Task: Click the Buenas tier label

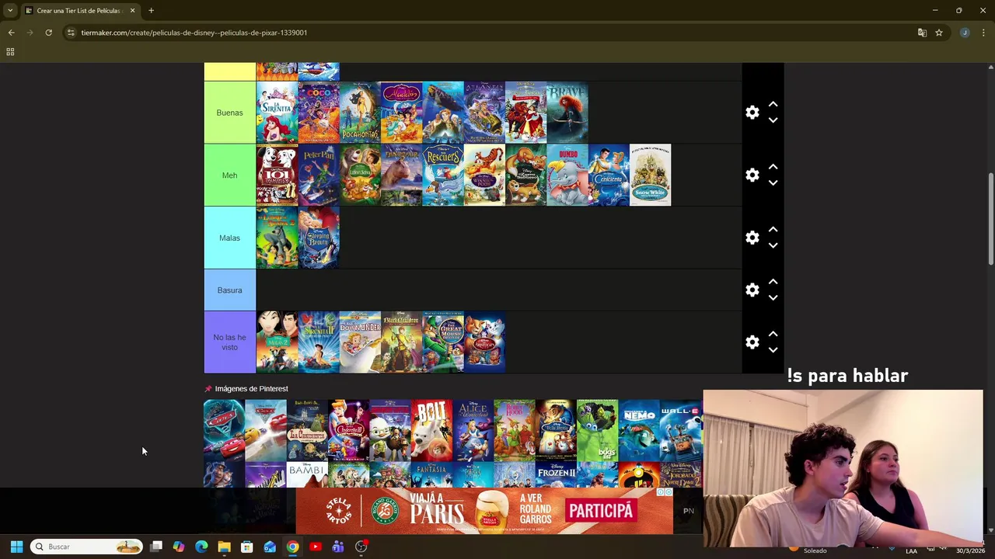Action: pos(229,113)
